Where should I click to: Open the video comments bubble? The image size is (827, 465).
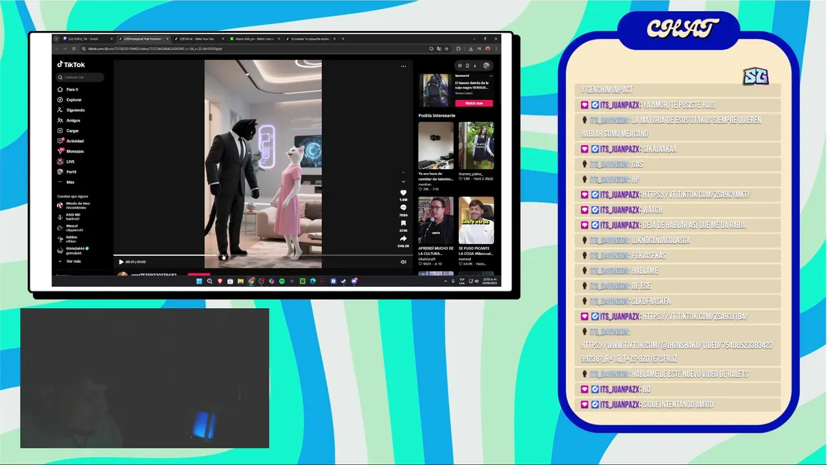[x=403, y=208]
